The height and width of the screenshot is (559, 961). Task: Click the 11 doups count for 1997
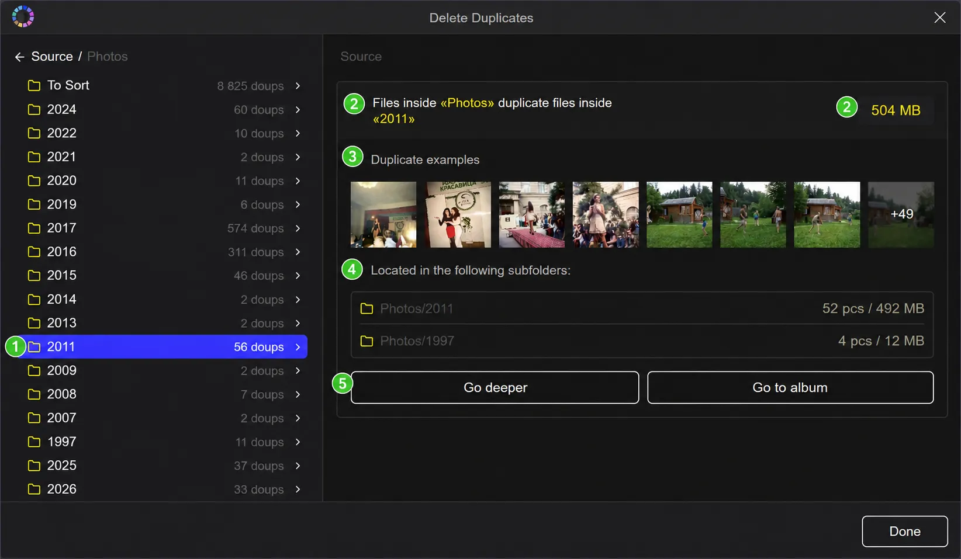tap(260, 442)
